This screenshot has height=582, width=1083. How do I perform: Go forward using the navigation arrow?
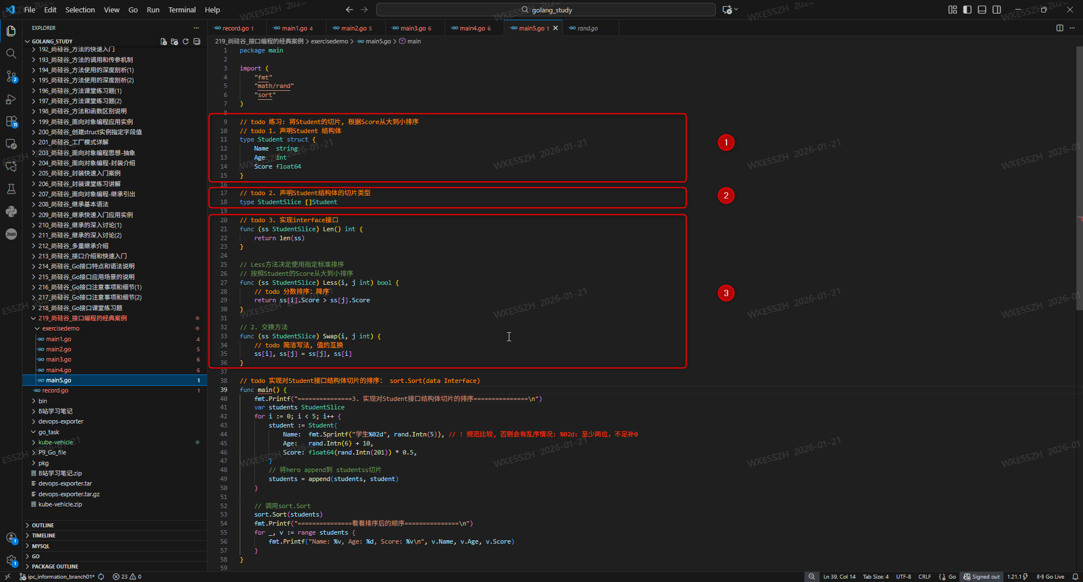coord(364,10)
